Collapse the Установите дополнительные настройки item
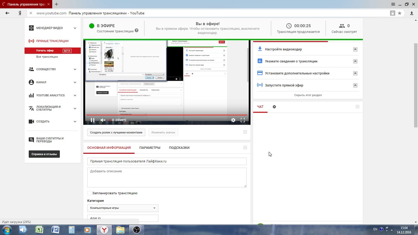This screenshot has width=418, height=235. point(355,73)
